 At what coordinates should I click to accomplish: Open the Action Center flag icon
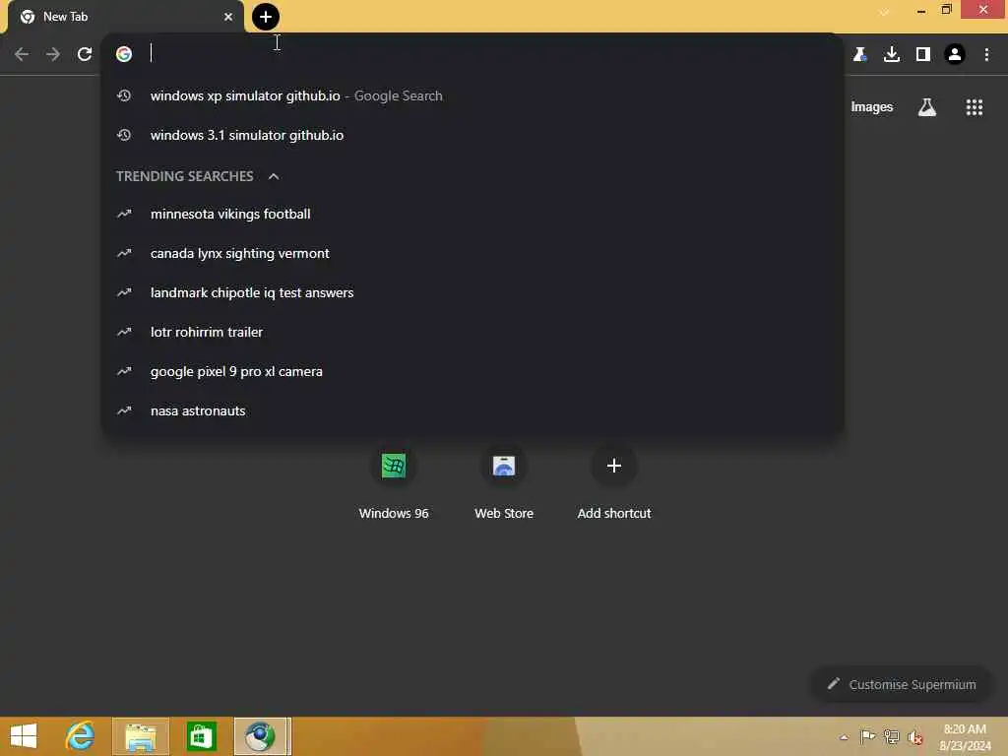pyautogui.click(x=867, y=736)
